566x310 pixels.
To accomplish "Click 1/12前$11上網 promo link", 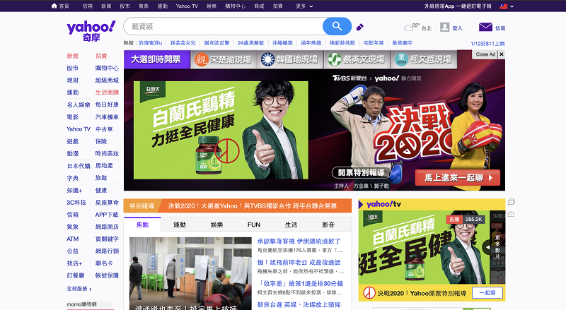I will (487, 44).
